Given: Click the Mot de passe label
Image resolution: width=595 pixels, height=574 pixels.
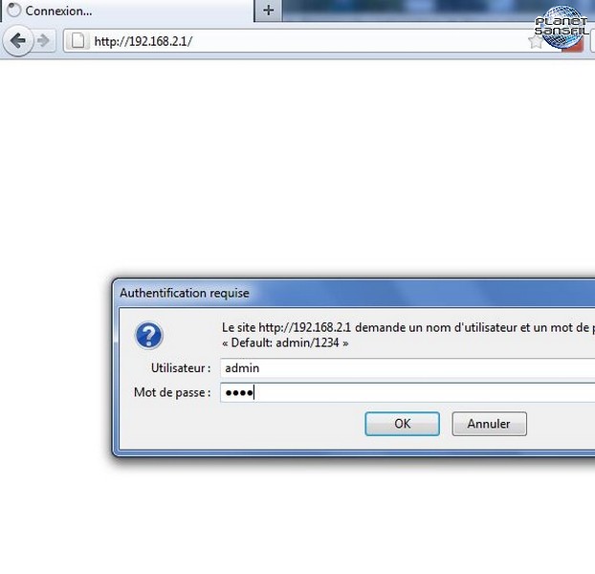Looking at the screenshot, I should (172, 392).
